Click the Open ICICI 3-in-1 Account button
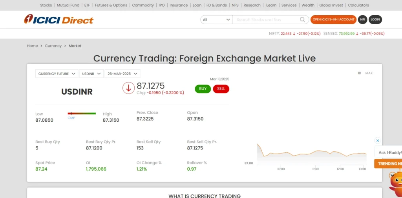The height and width of the screenshot is (198, 402). pos(333,20)
